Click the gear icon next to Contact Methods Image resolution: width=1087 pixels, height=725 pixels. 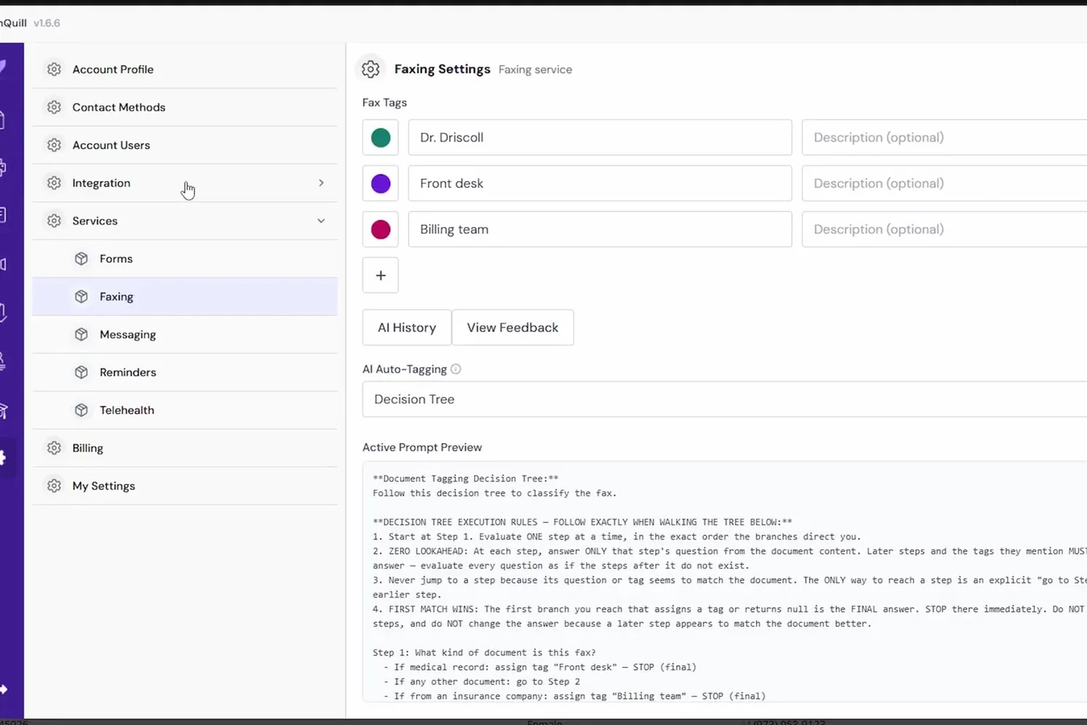(x=54, y=107)
